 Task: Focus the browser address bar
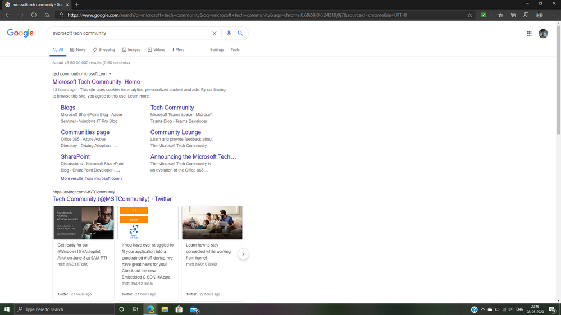[x=264, y=15]
